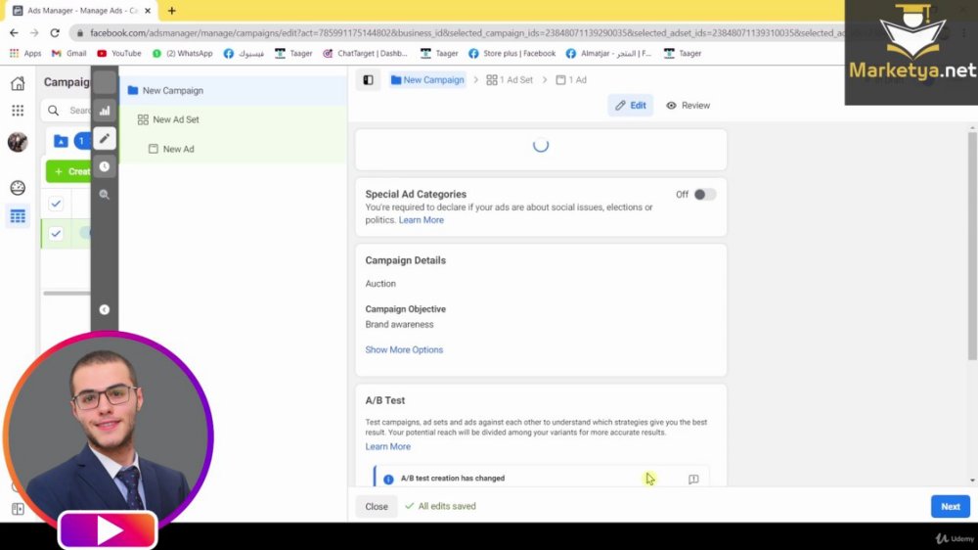Screen dimensions: 978x550
Task: Go to the Facebook home icon
Action: (18, 83)
